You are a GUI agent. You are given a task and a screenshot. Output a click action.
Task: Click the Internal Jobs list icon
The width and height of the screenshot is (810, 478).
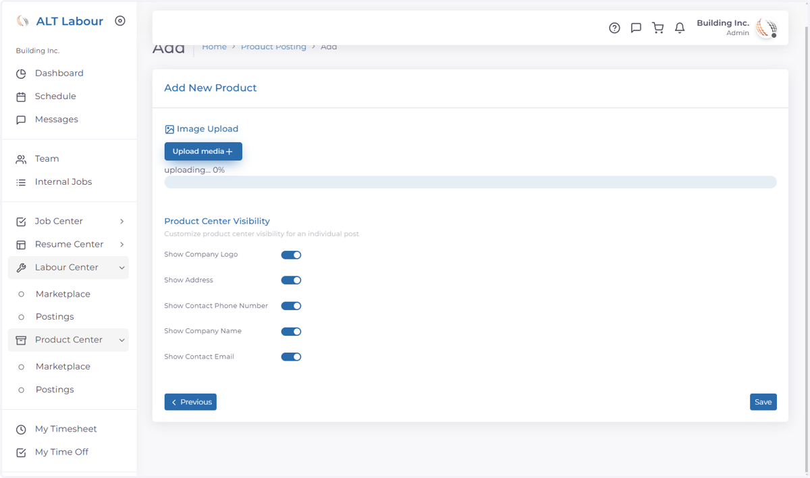pos(21,182)
